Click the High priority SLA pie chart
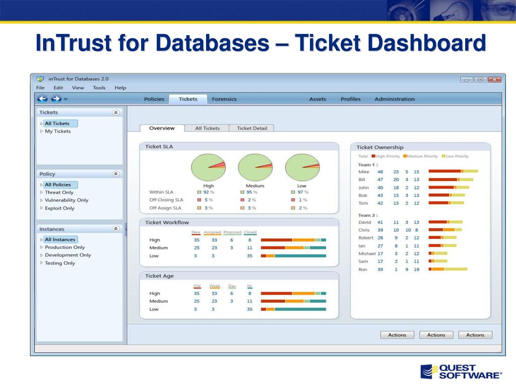The height and width of the screenshot is (387, 516). coord(208,167)
